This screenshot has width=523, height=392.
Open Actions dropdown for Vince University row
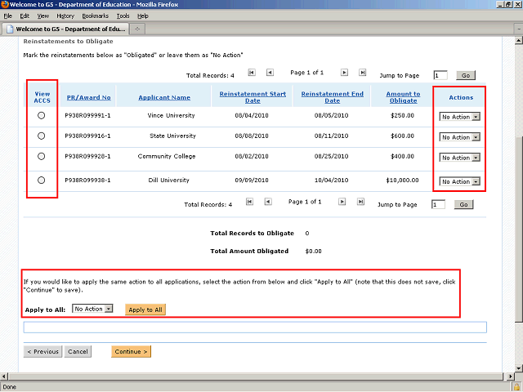pyautogui.click(x=460, y=117)
